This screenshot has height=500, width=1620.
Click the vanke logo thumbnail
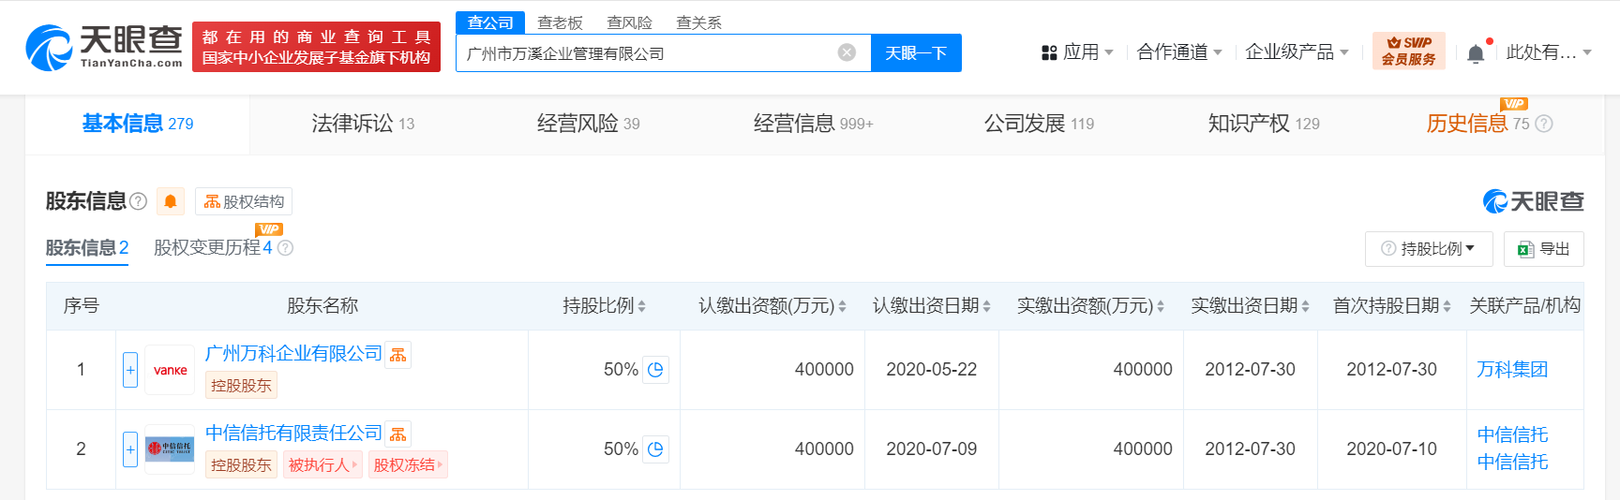tap(170, 370)
